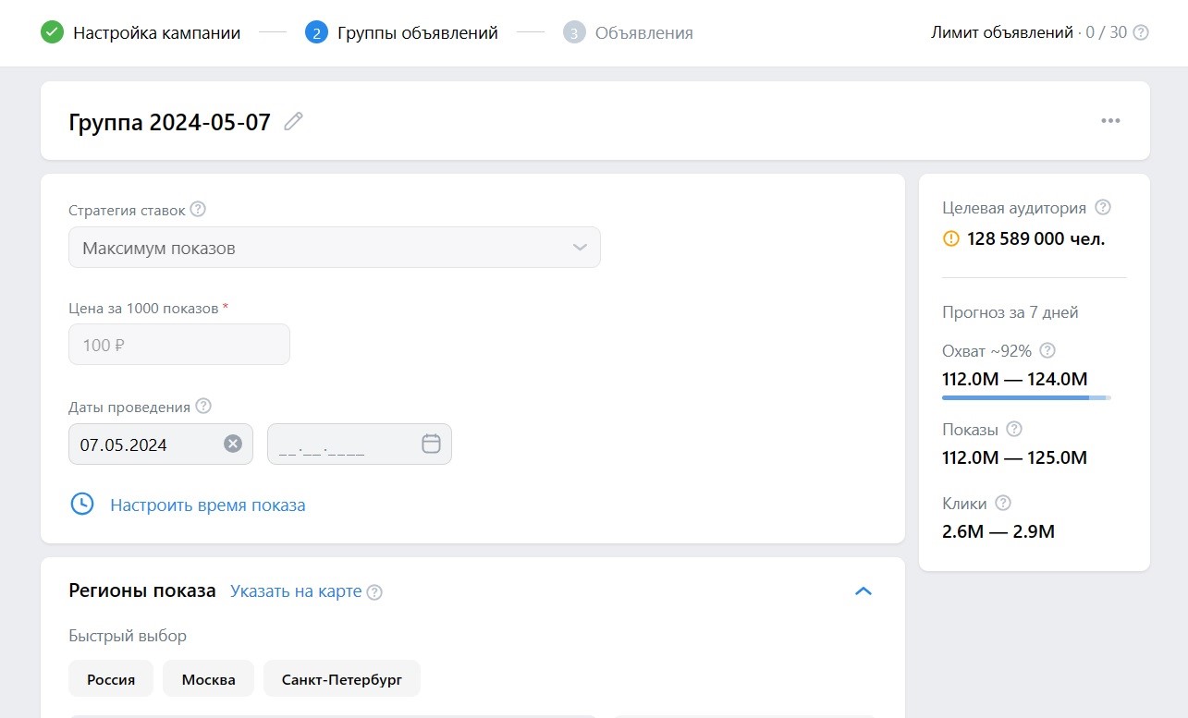Click green checkmark of Настройка кампании step

pyautogui.click(x=53, y=33)
